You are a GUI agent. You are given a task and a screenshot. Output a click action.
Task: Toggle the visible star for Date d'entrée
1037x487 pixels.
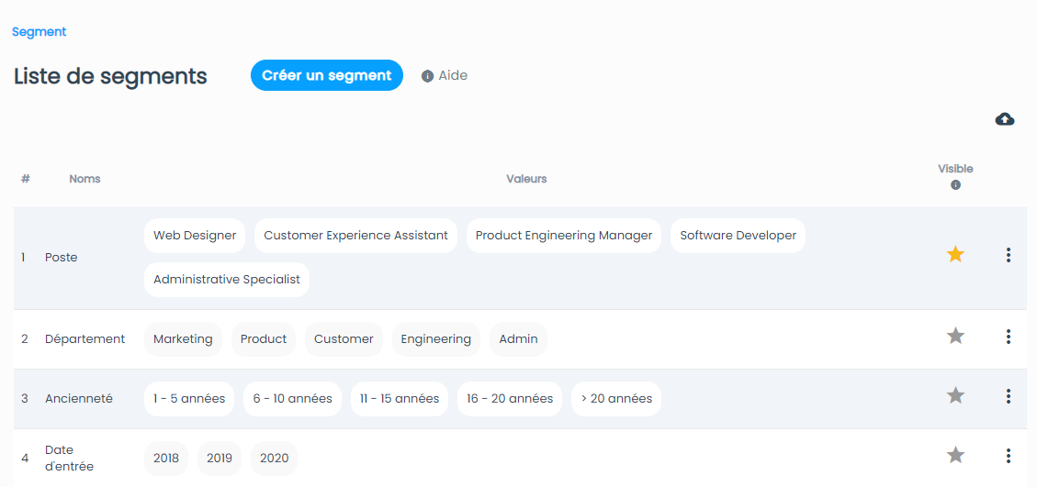click(955, 455)
